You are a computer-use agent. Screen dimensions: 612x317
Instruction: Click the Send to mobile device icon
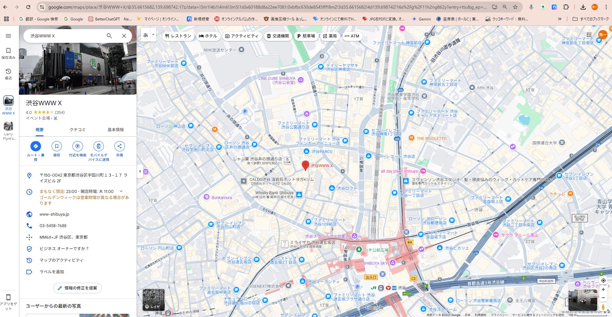point(98,146)
